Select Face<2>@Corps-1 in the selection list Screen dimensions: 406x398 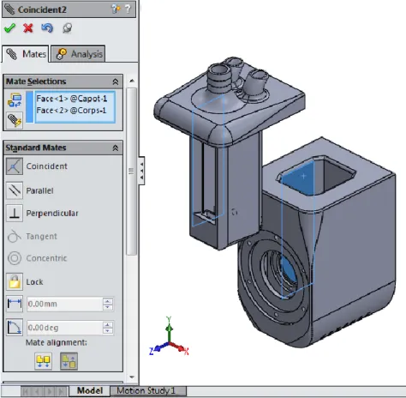tap(71, 111)
